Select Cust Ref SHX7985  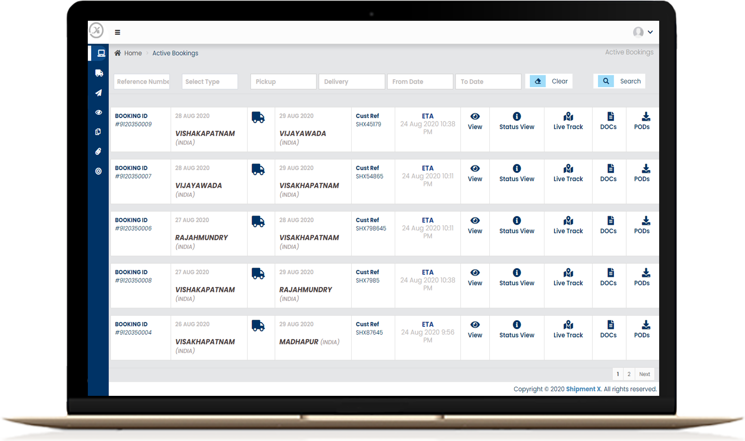[x=368, y=280]
